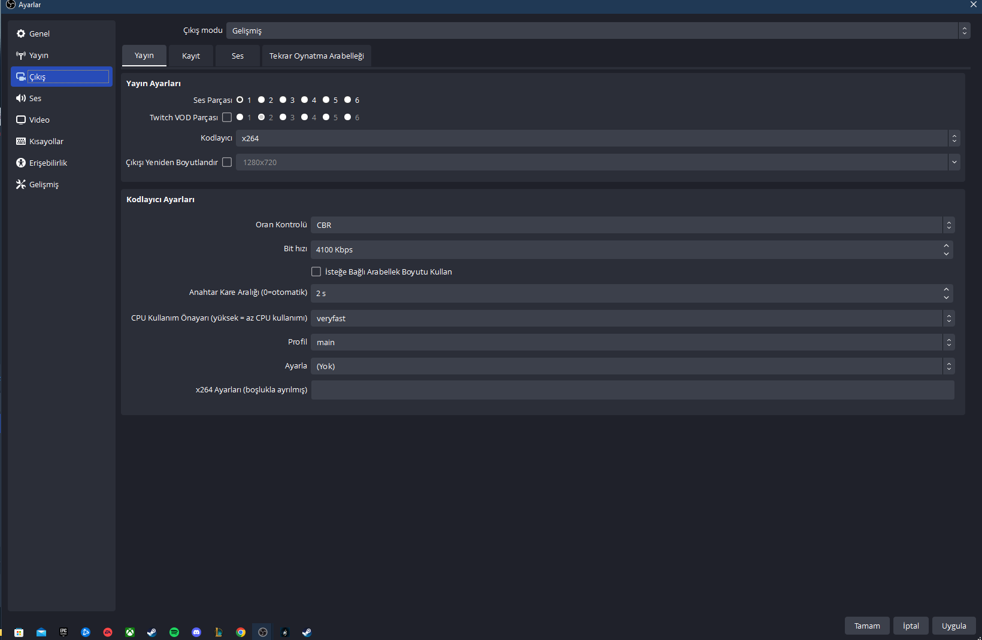Open Google Chrome from the taskbar
The width and height of the screenshot is (982, 640).
[241, 632]
